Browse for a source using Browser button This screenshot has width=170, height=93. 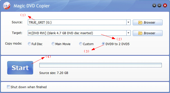point(148,22)
